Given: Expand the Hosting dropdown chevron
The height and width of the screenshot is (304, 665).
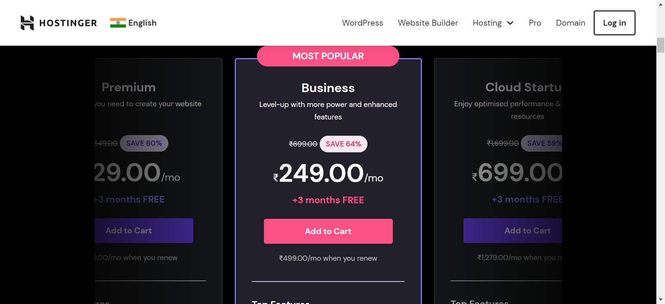Looking at the screenshot, I should click(x=510, y=23).
